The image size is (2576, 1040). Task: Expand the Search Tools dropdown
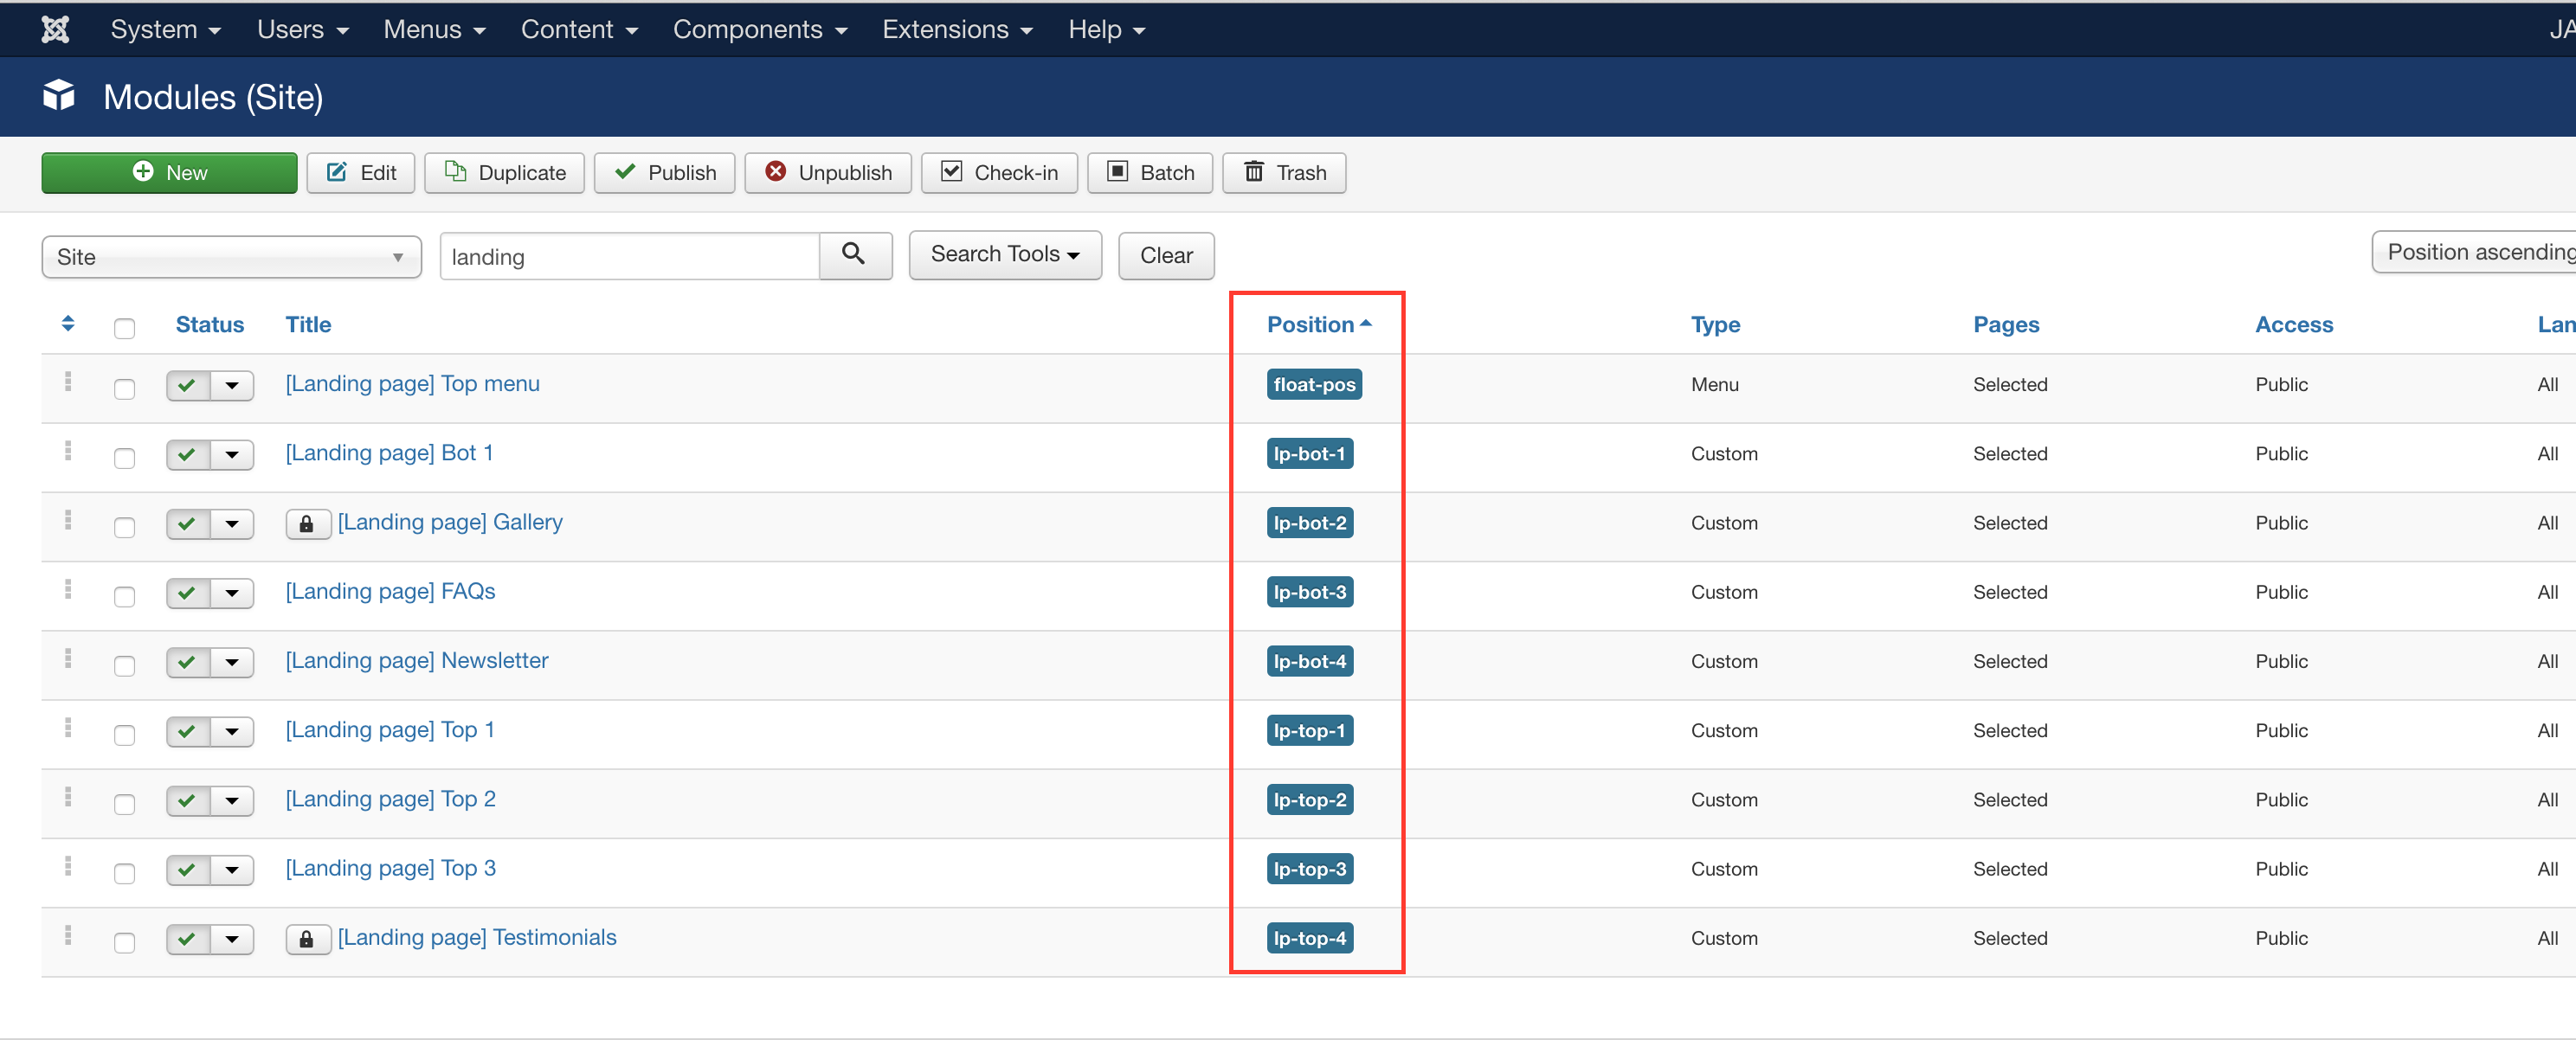click(1004, 255)
